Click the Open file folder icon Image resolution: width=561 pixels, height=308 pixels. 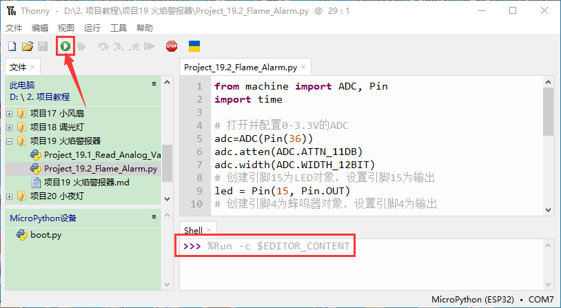click(x=28, y=46)
